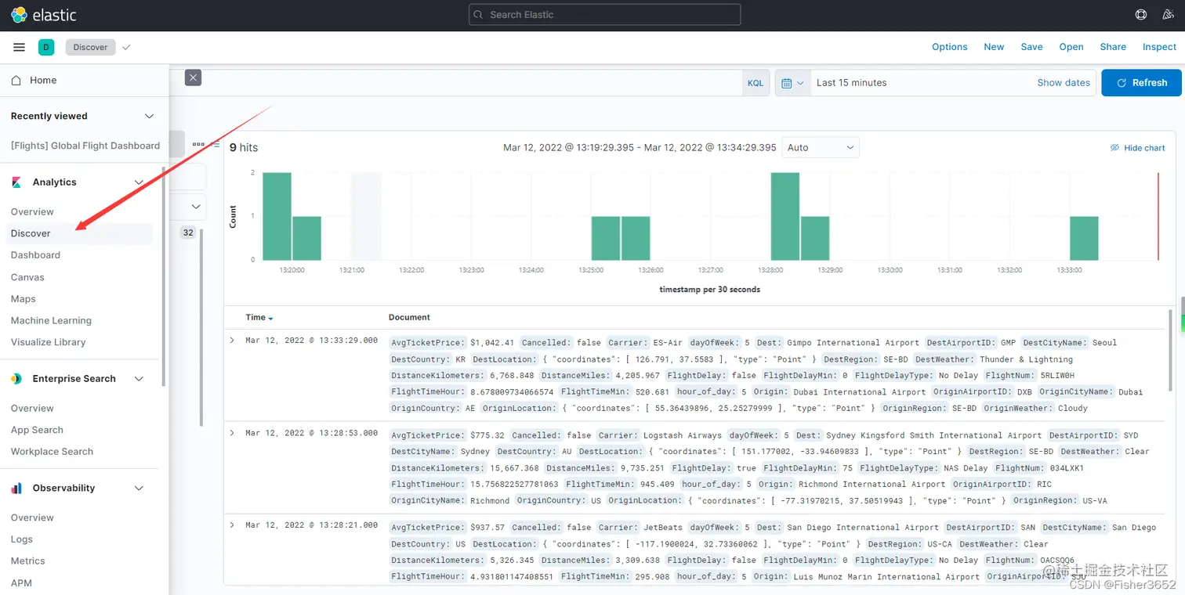Click the histogram bar at 13:28:00
The width and height of the screenshot is (1185, 595).
785,216
